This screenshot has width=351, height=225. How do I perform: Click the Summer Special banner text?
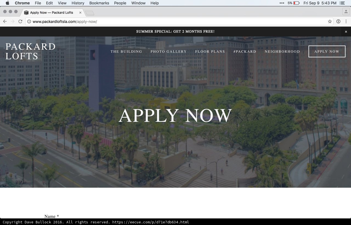tap(175, 32)
